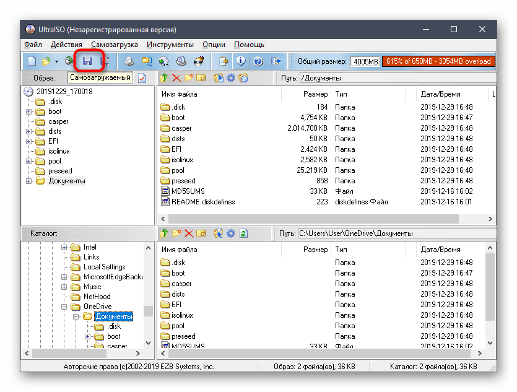Image resolution: width=517 pixels, height=392 pixels.
Task: Click the Save disk icon in toolbar
Action: (x=87, y=61)
